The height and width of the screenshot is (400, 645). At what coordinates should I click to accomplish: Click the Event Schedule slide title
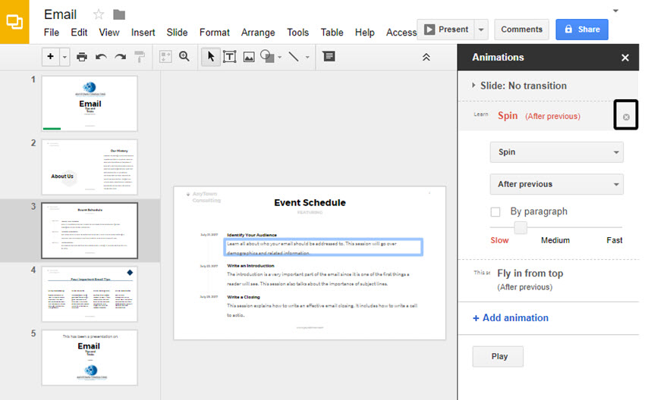tap(310, 203)
